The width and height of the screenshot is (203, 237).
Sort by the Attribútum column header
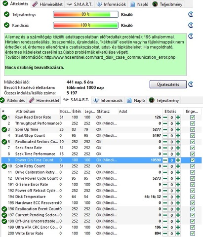[x=37, y=112]
